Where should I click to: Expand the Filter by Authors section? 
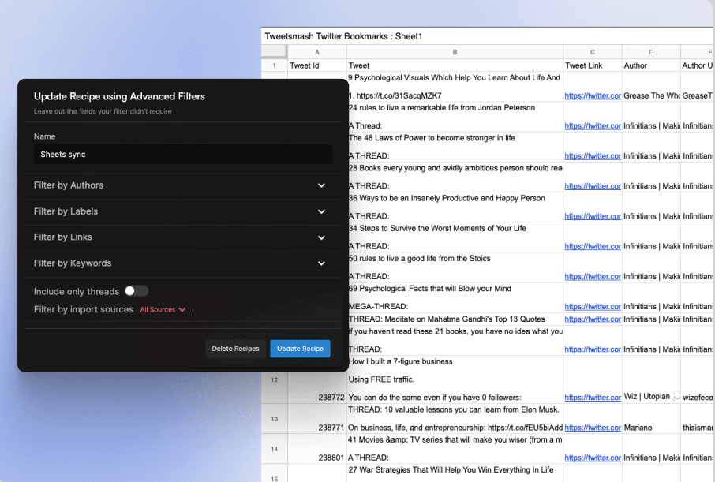(x=183, y=185)
